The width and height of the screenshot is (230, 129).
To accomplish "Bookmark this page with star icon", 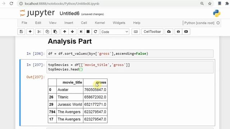I will (x=210, y=4).
